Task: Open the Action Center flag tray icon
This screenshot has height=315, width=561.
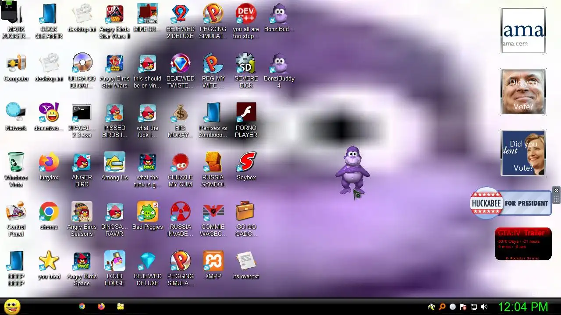Action: pyautogui.click(x=463, y=307)
